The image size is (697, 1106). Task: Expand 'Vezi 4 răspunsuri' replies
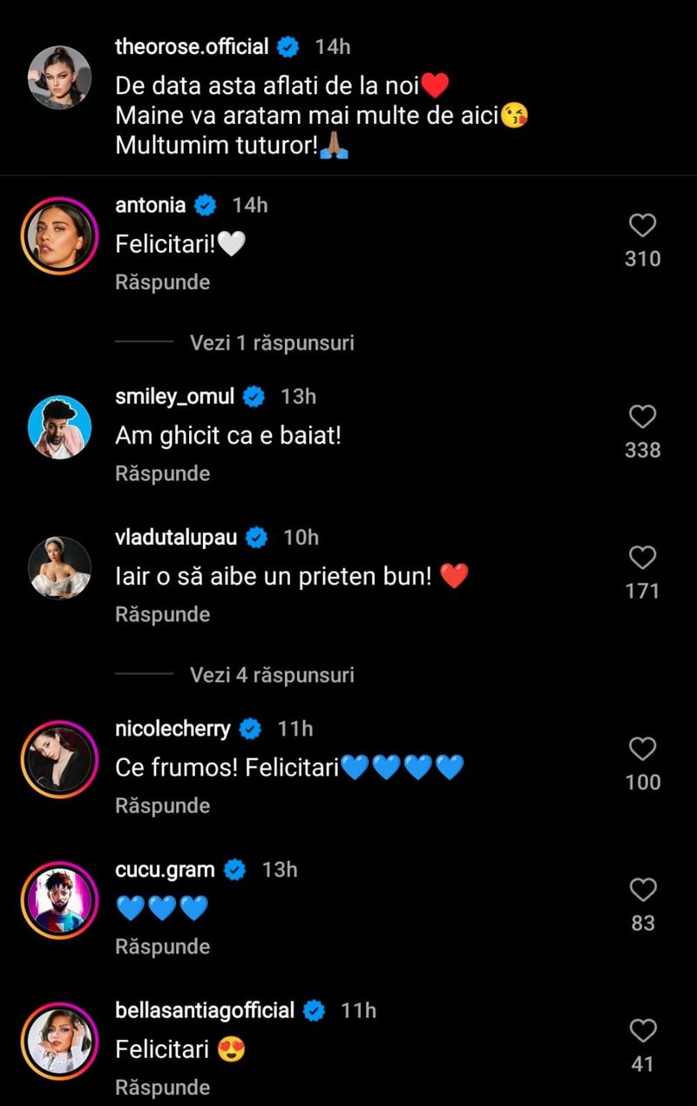272,675
